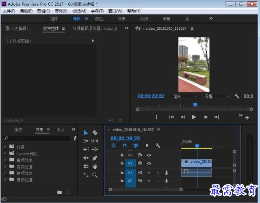The width and height of the screenshot is (260, 203).
Task: Show more workspaces overflow chevron
Action: pyautogui.click(x=211, y=18)
